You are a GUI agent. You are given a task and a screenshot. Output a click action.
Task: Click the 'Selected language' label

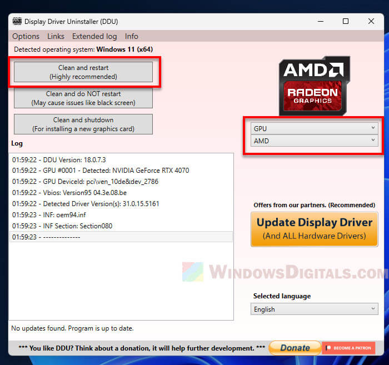tap(282, 296)
